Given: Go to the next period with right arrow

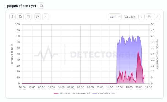Looking at the screenshot, I should 157,17.
